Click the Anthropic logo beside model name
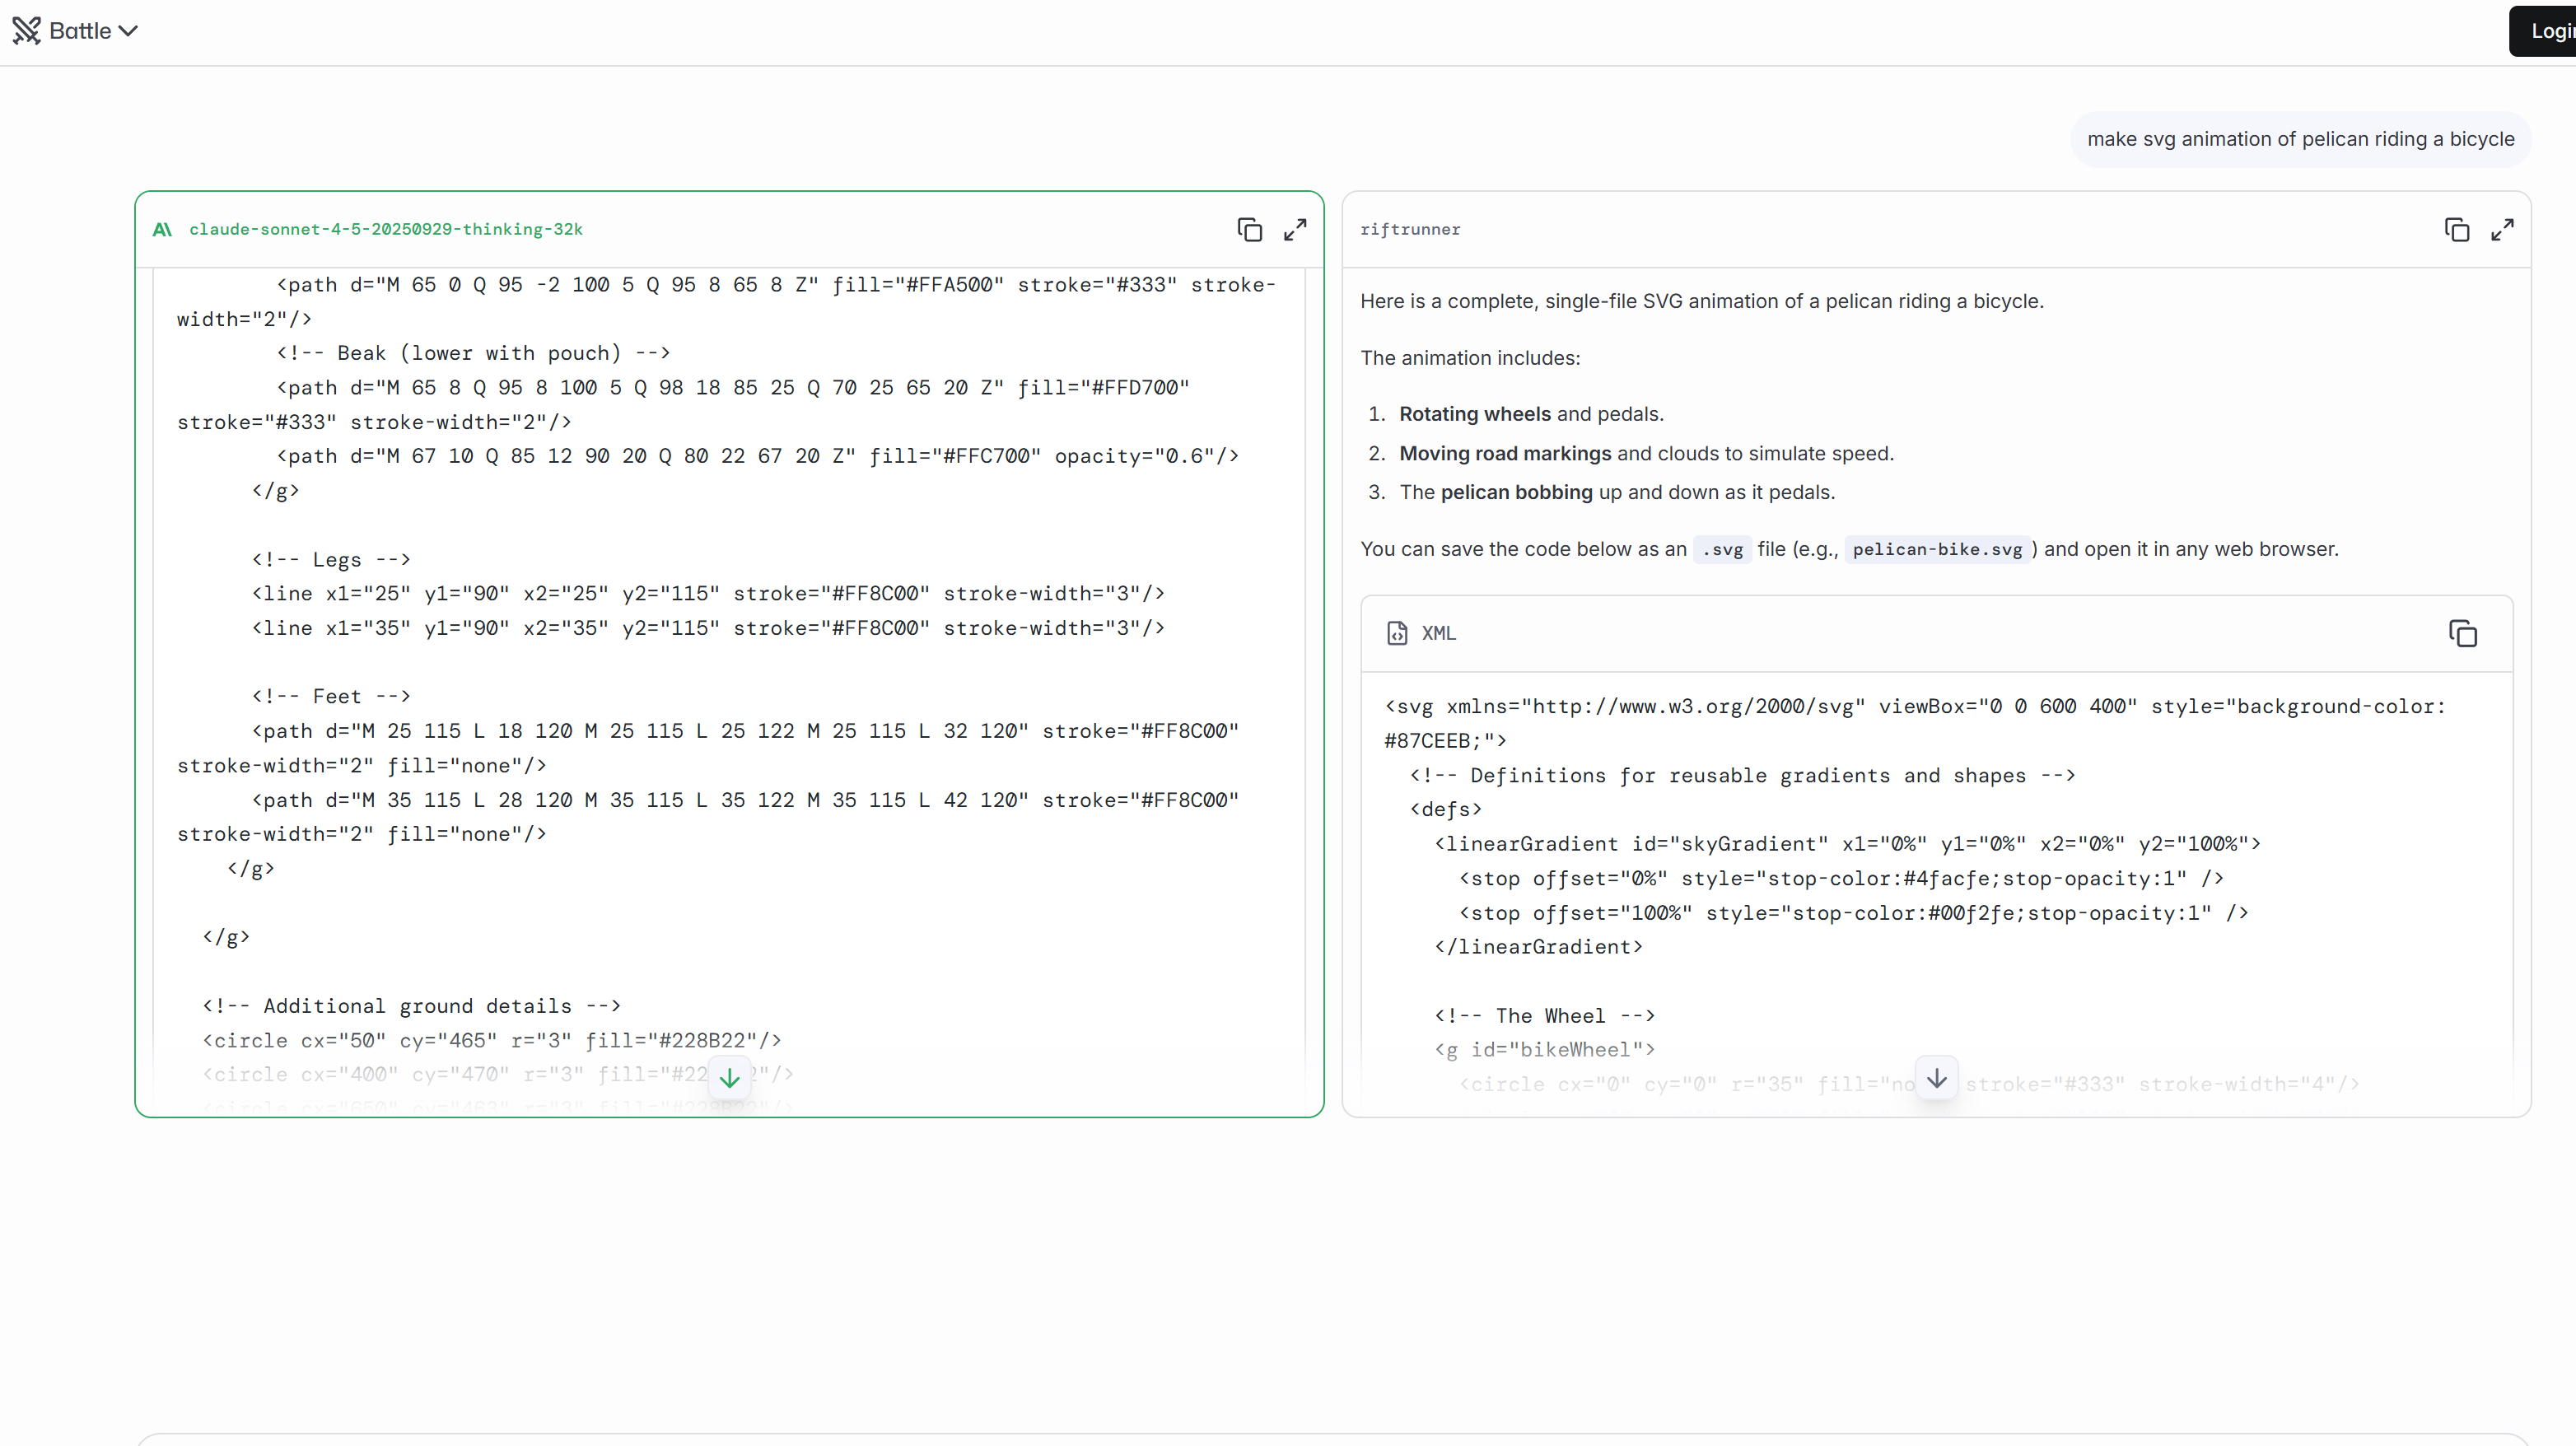2576x1446 pixels. (x=162, y=230)
